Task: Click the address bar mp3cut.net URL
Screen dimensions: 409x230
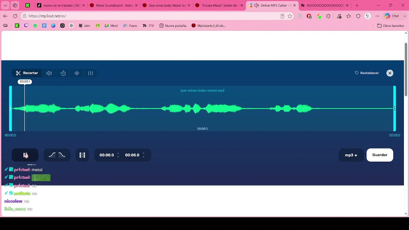Action: (x=47, y=16)
